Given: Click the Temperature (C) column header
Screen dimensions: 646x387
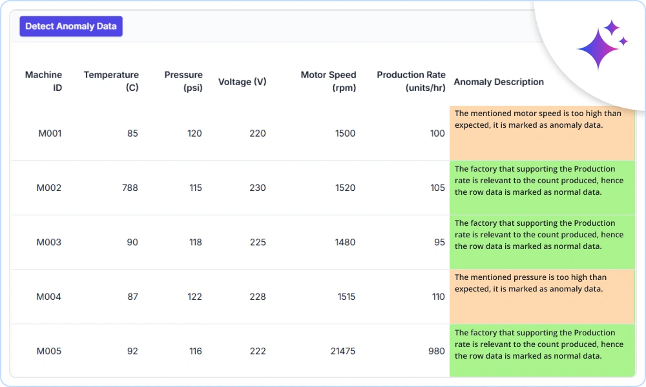Looking at the screenshot, I should click(111, 81).
